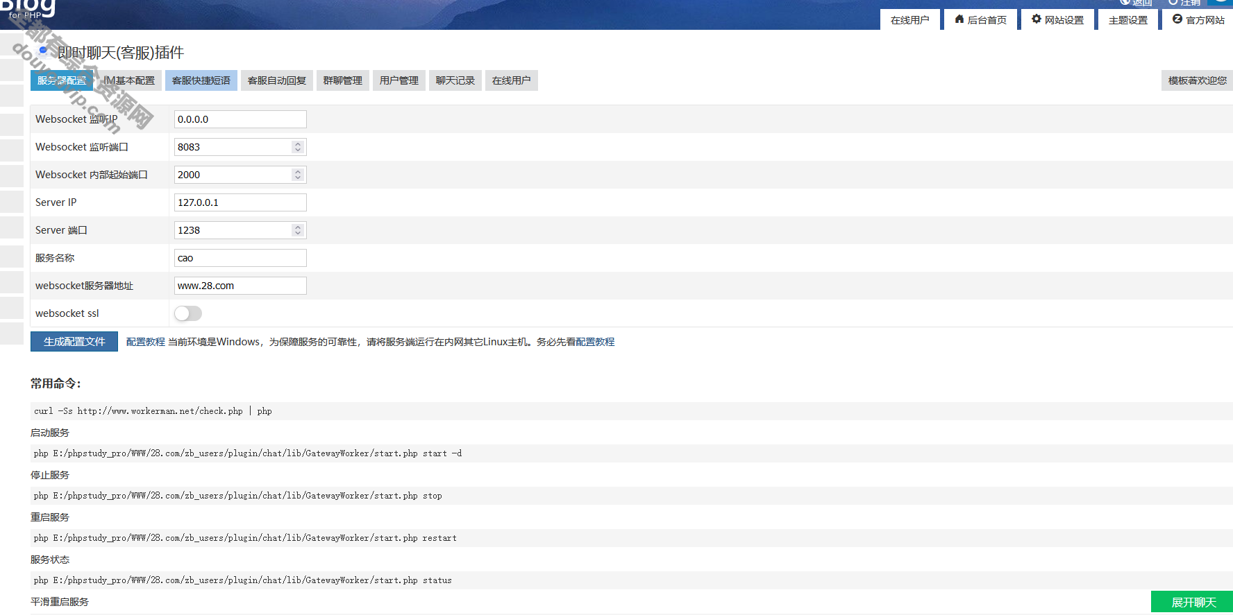The height and width of the screenshot is (615, 1233).
Task: Click the start.php start -d command line
Action: (632, 453)
